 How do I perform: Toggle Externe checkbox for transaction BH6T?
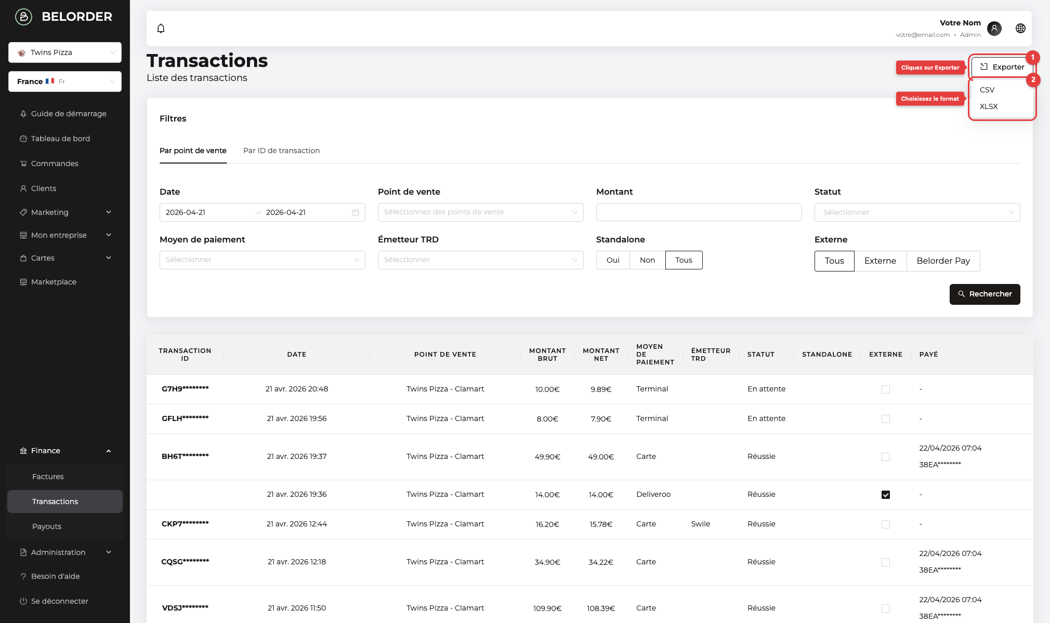[886, 457]
